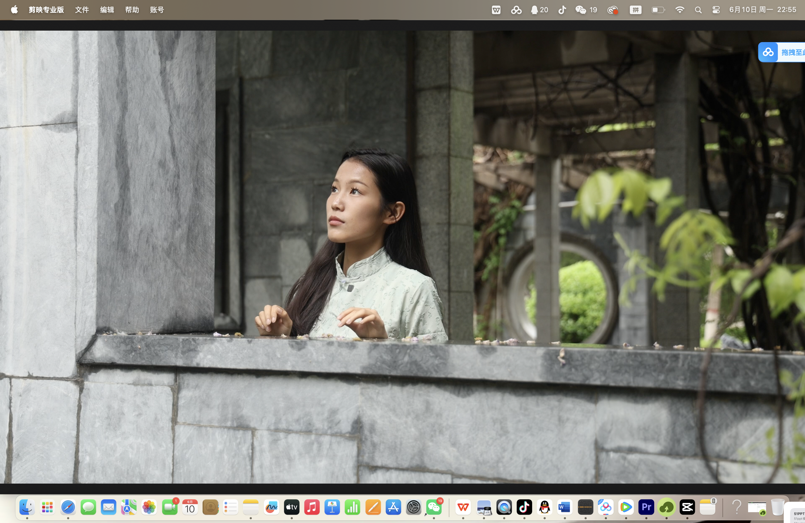Image resolution: width=805 pixels, height=523 pixels.
Task: Open Music from the dock
Action: click(x=312, y=508)
